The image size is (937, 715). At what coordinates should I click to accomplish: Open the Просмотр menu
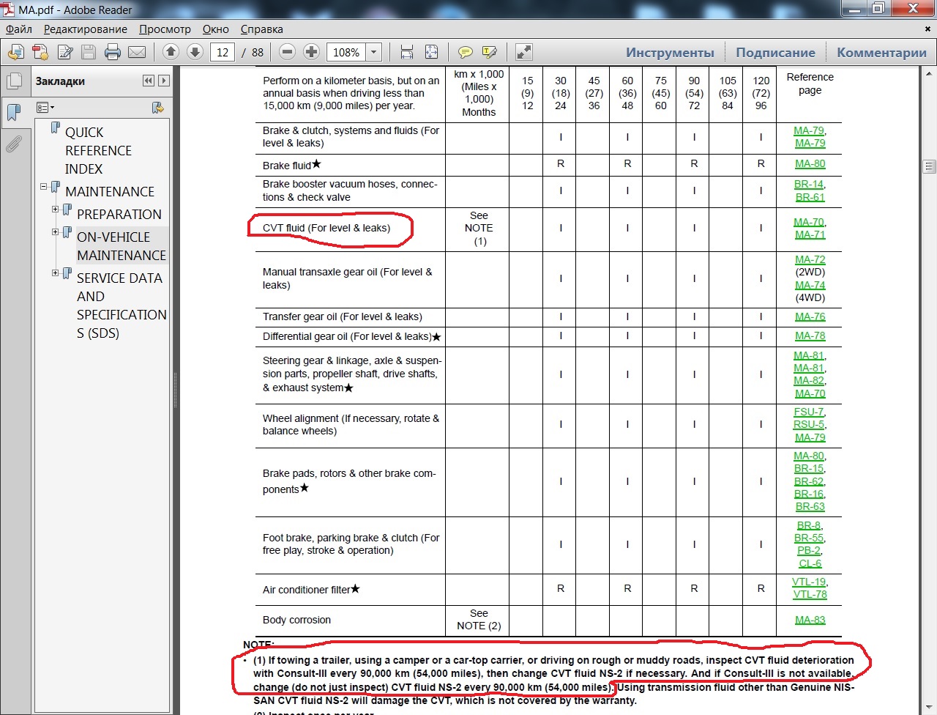[x=165, y=29]
